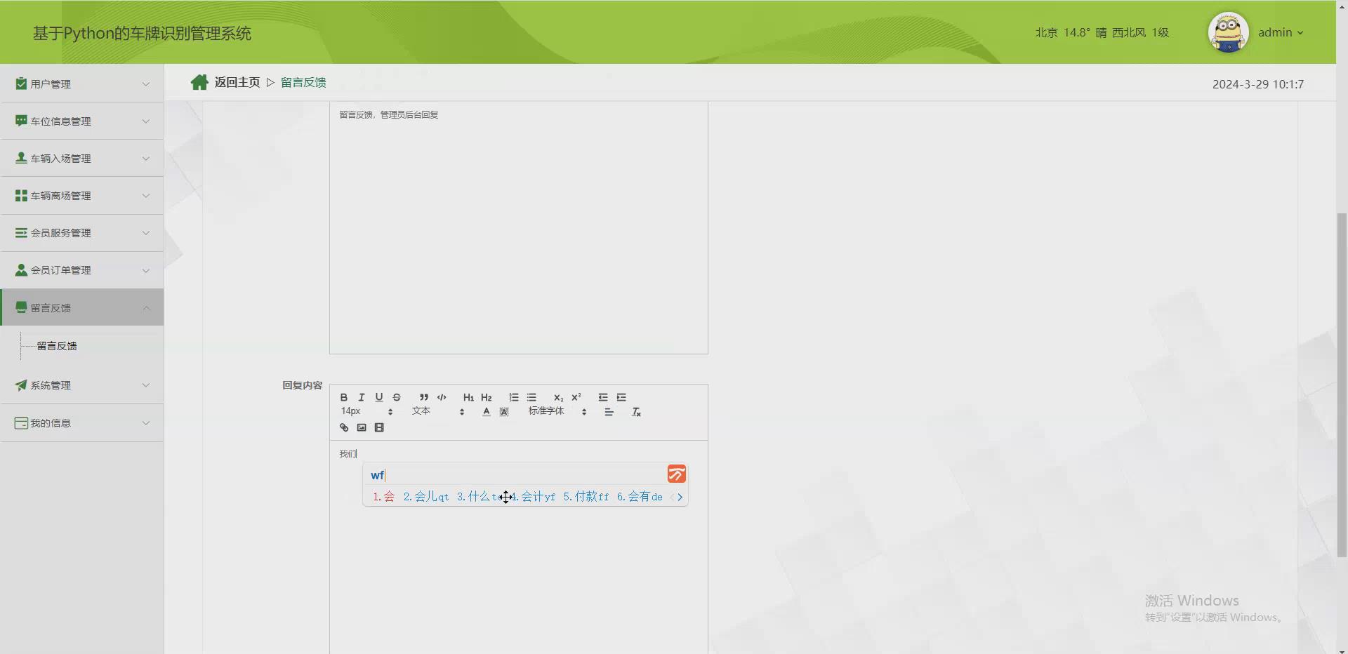Insert a code block in the editor
The image size is (1348, 654).
click(442, 397)
